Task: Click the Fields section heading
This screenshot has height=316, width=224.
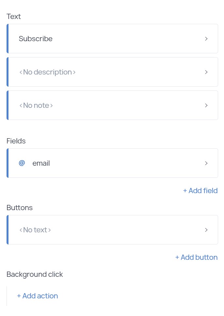Action: pyautogui.click(x=16, y=141)
